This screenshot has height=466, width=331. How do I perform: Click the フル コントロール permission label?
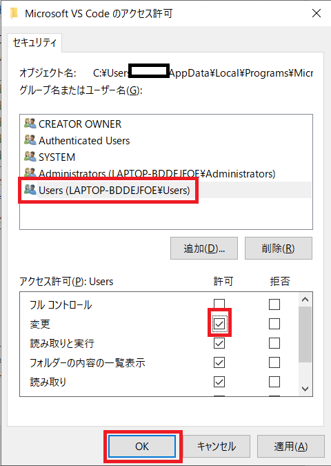coord(61,304)
